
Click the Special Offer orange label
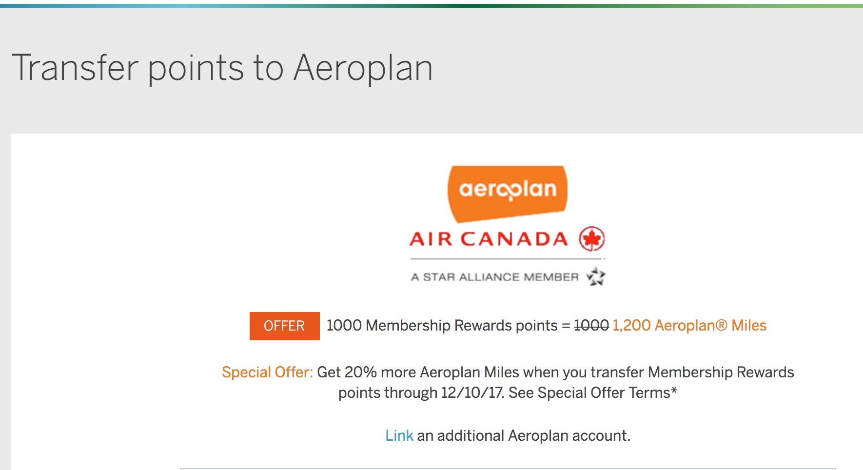coord(267,372)
